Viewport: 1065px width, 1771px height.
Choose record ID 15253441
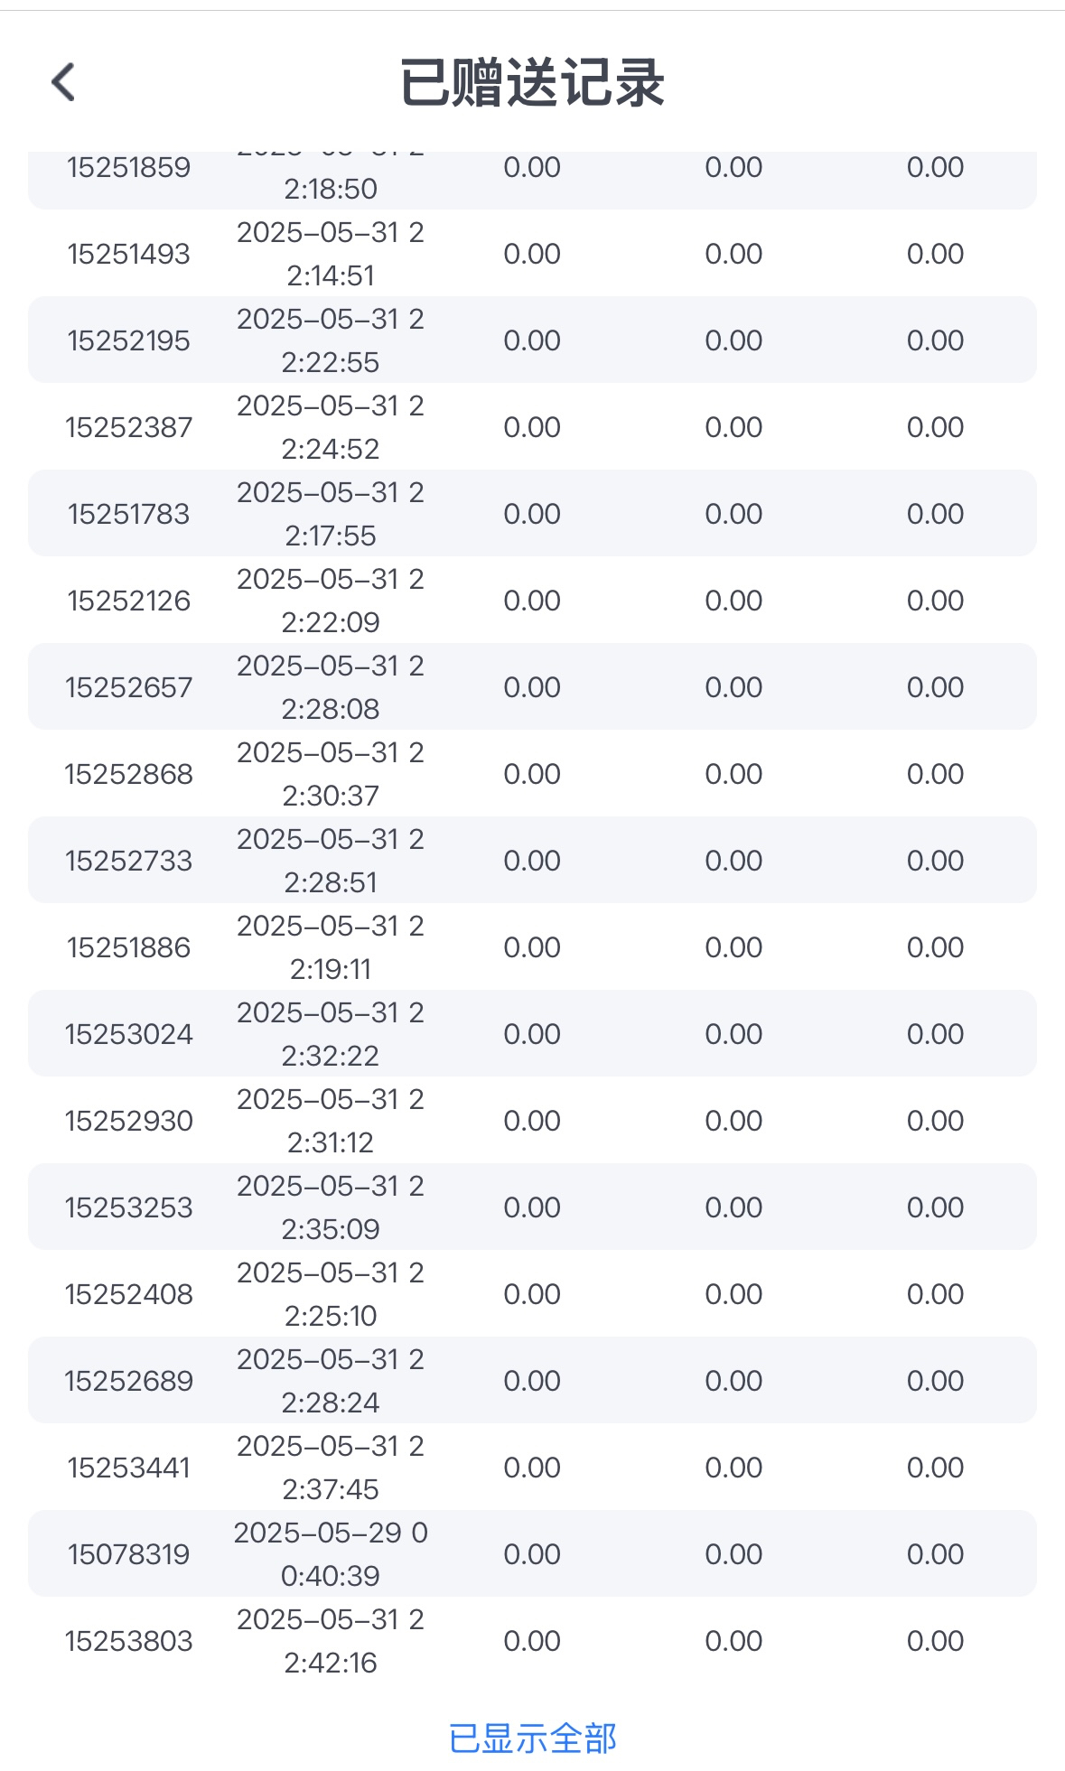pos(128,1468)
